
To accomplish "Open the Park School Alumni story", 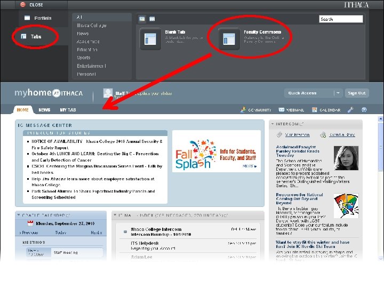I will point(93,194).
